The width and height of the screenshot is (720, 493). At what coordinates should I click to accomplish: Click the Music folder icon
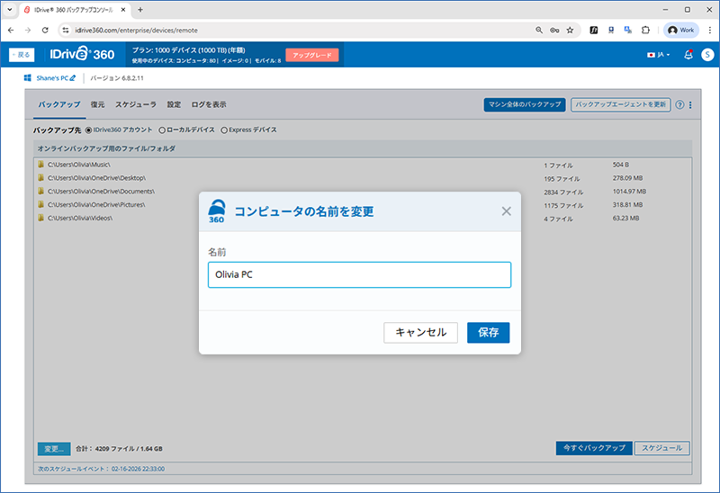point(40,165)
